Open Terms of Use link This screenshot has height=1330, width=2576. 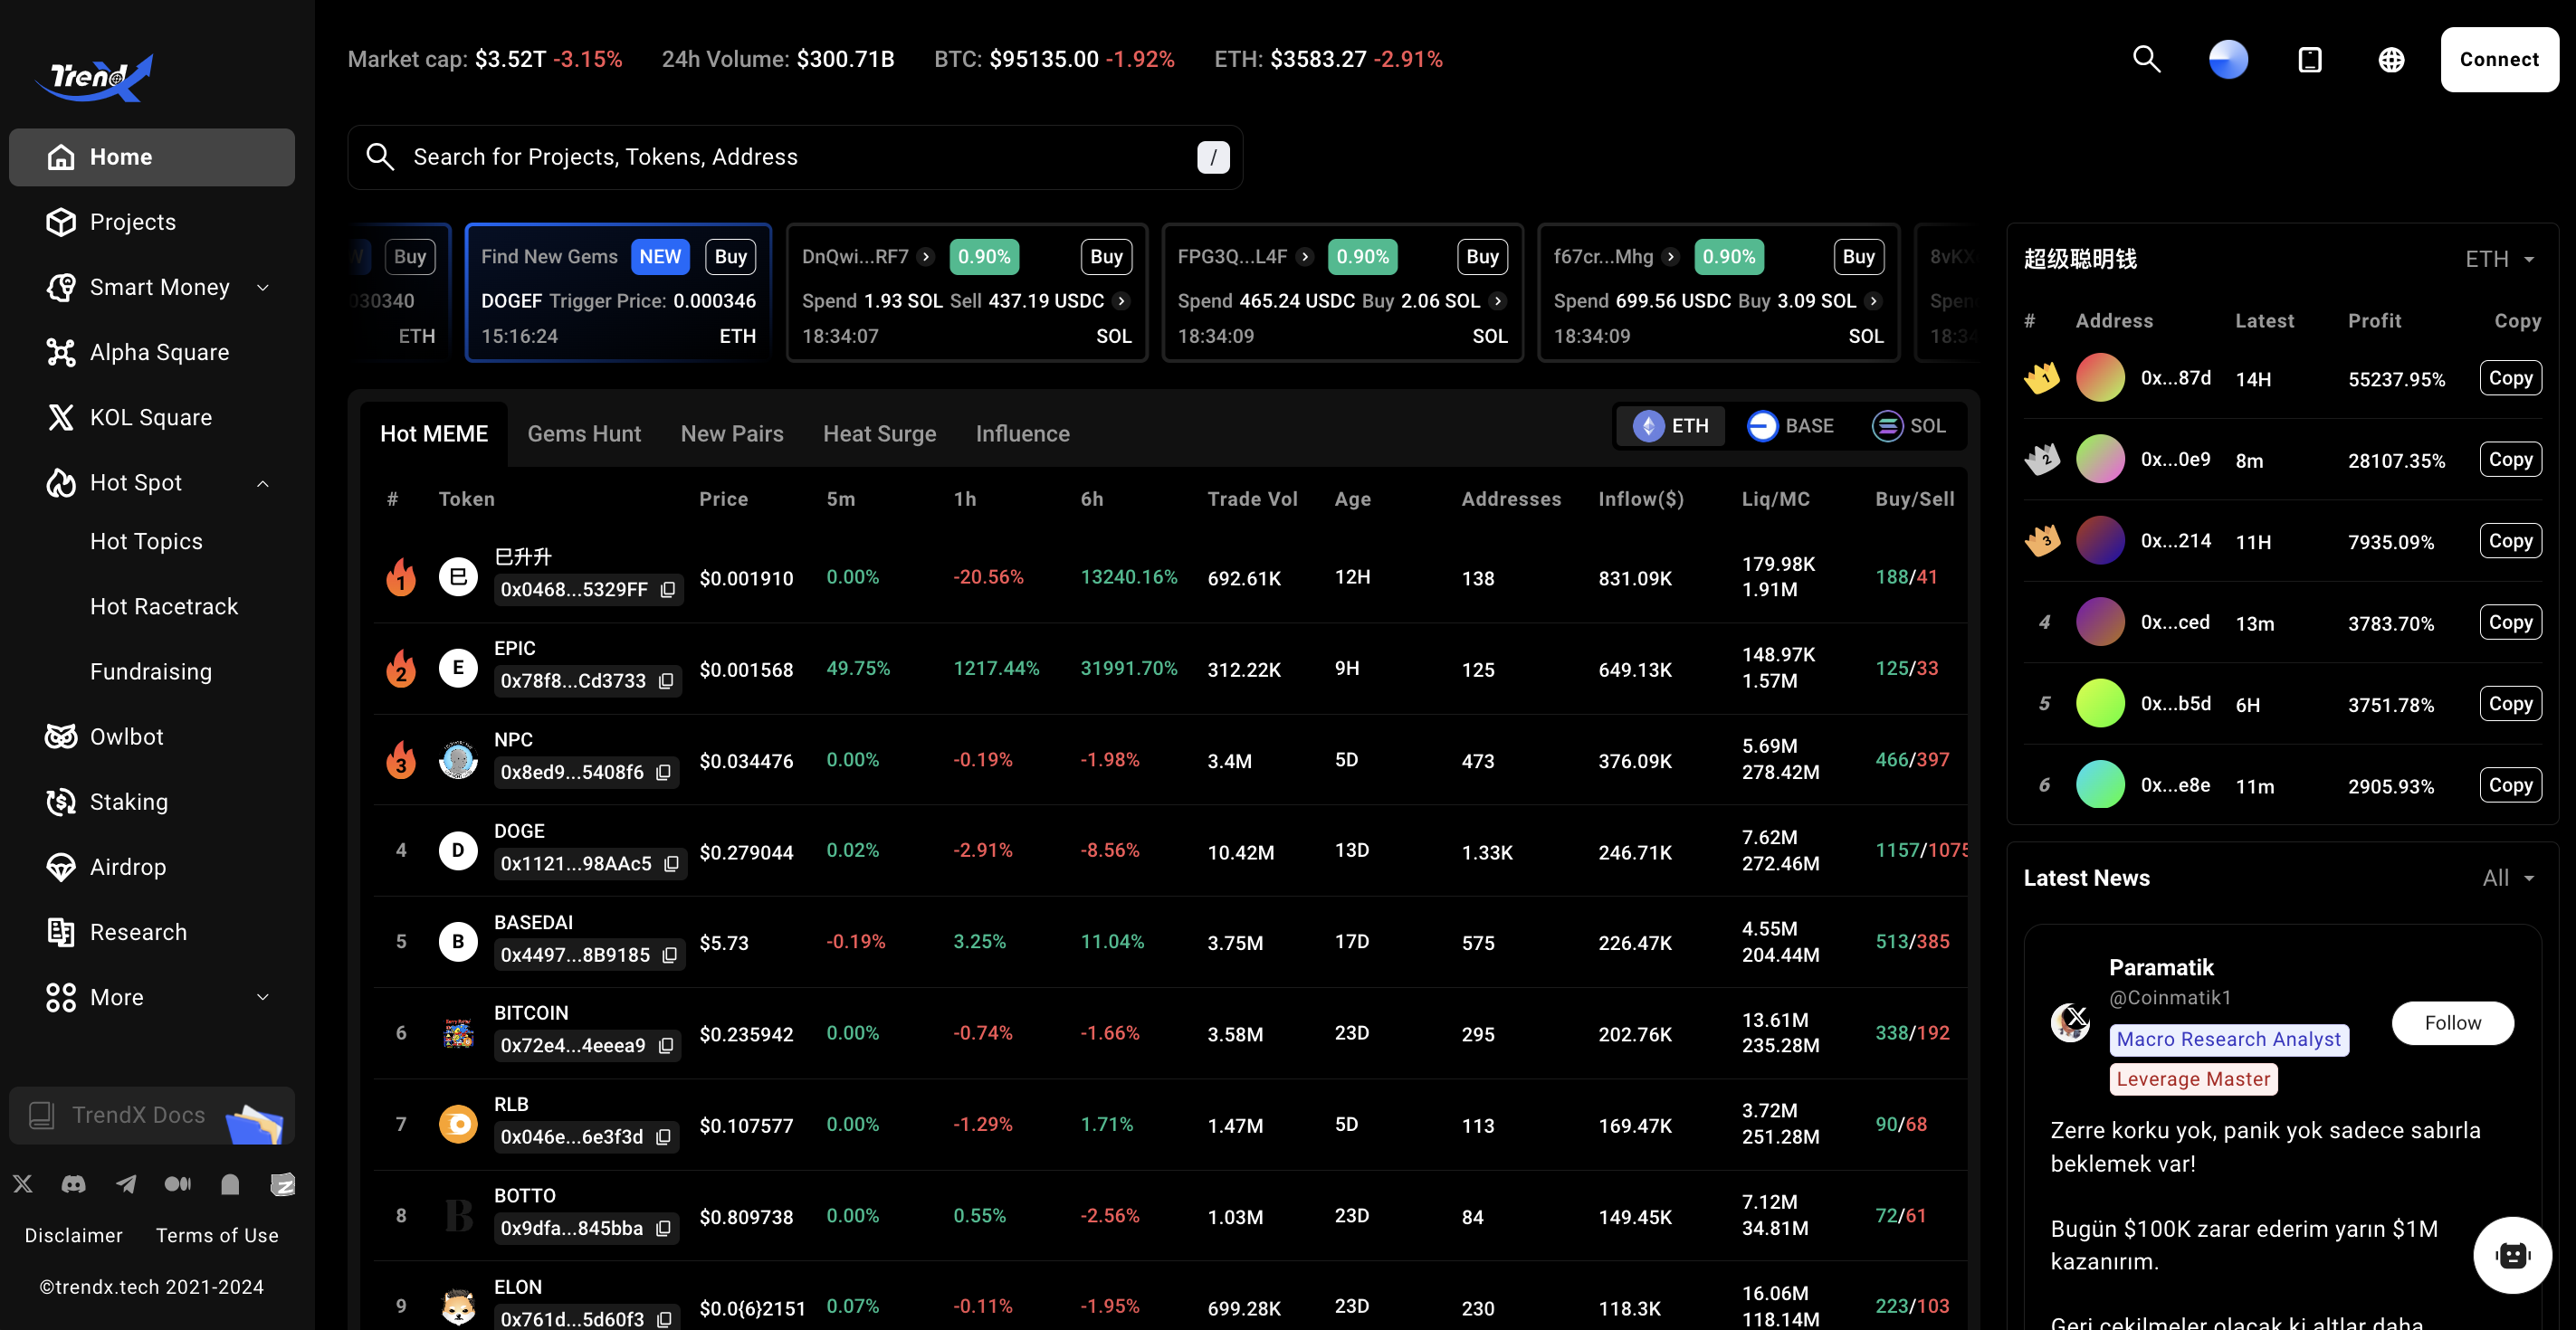click(x=217, y=1236)
